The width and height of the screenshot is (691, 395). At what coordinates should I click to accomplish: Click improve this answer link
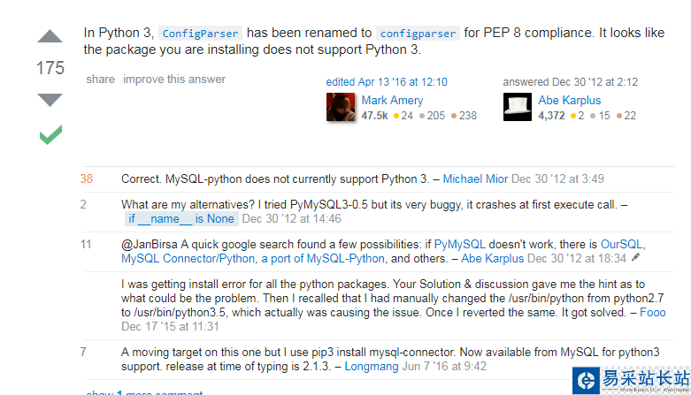tap(174, 80)
